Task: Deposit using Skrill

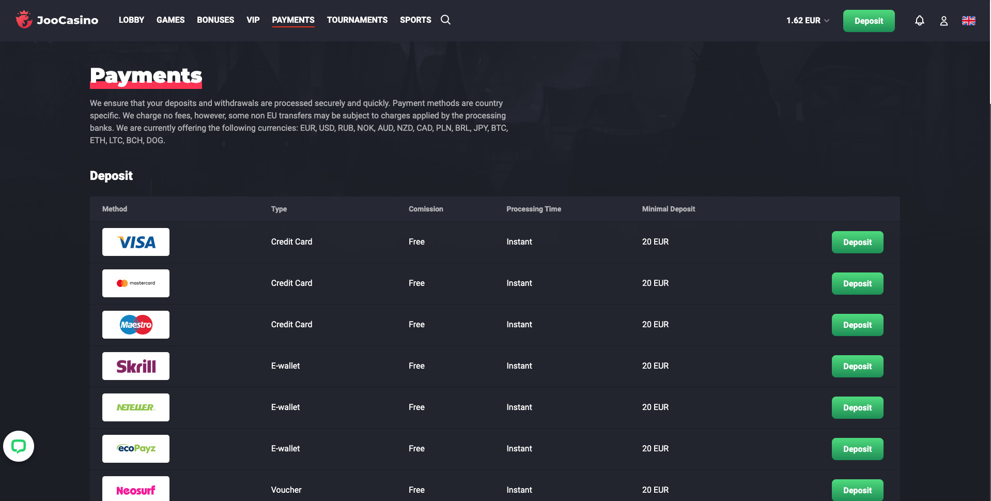Action: click(x=858, y=366)
